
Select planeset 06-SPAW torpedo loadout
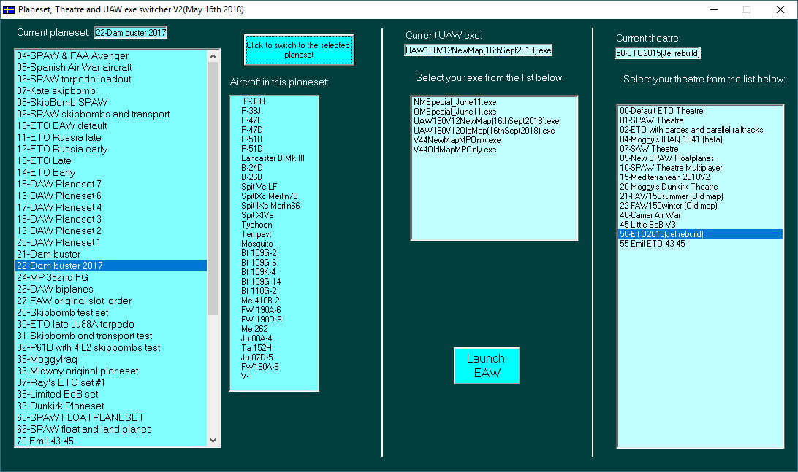(111, 80)
